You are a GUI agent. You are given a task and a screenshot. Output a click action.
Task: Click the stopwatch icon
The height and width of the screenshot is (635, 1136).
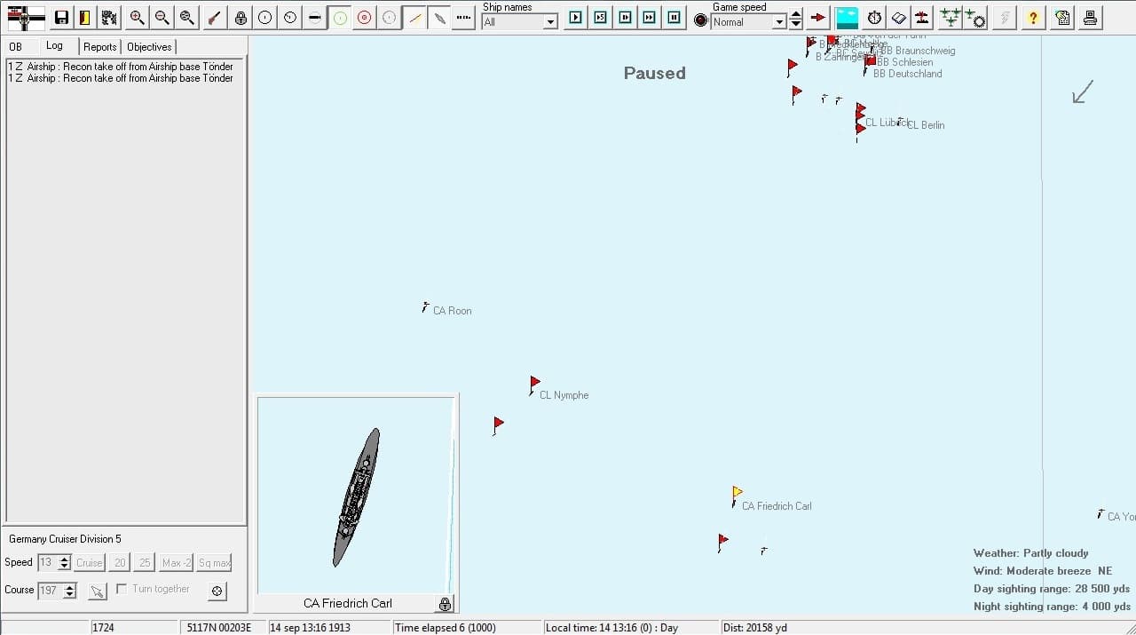(x=875, y=18)
